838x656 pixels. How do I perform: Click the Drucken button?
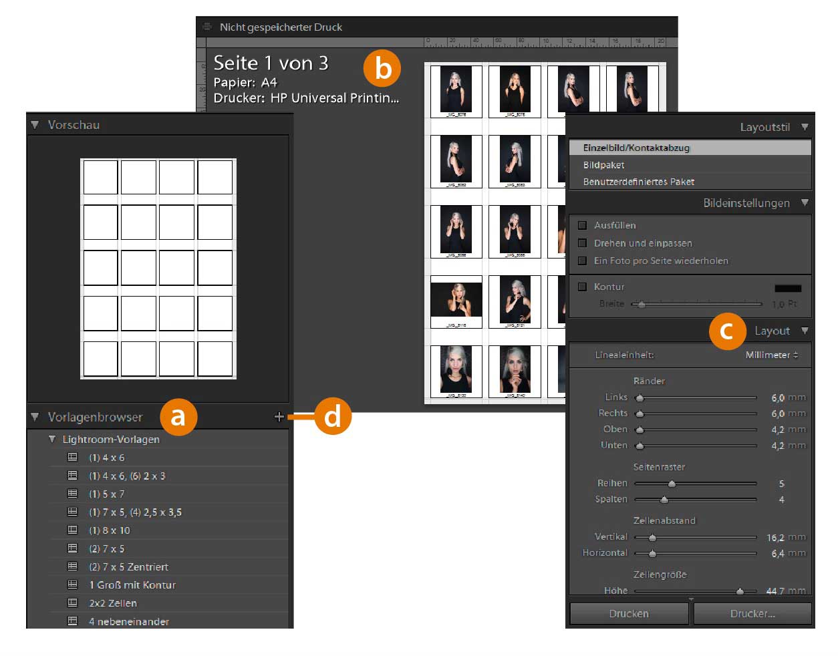[629, 613]
